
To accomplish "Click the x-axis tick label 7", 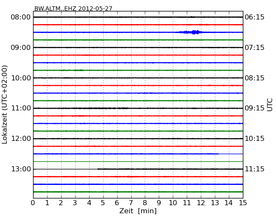I will (131, 203).
